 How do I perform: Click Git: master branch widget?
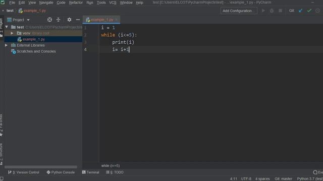283,179
